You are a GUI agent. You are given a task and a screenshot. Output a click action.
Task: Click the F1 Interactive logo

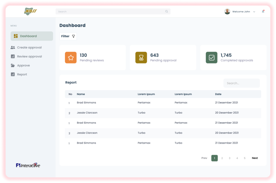pos(28,165)
